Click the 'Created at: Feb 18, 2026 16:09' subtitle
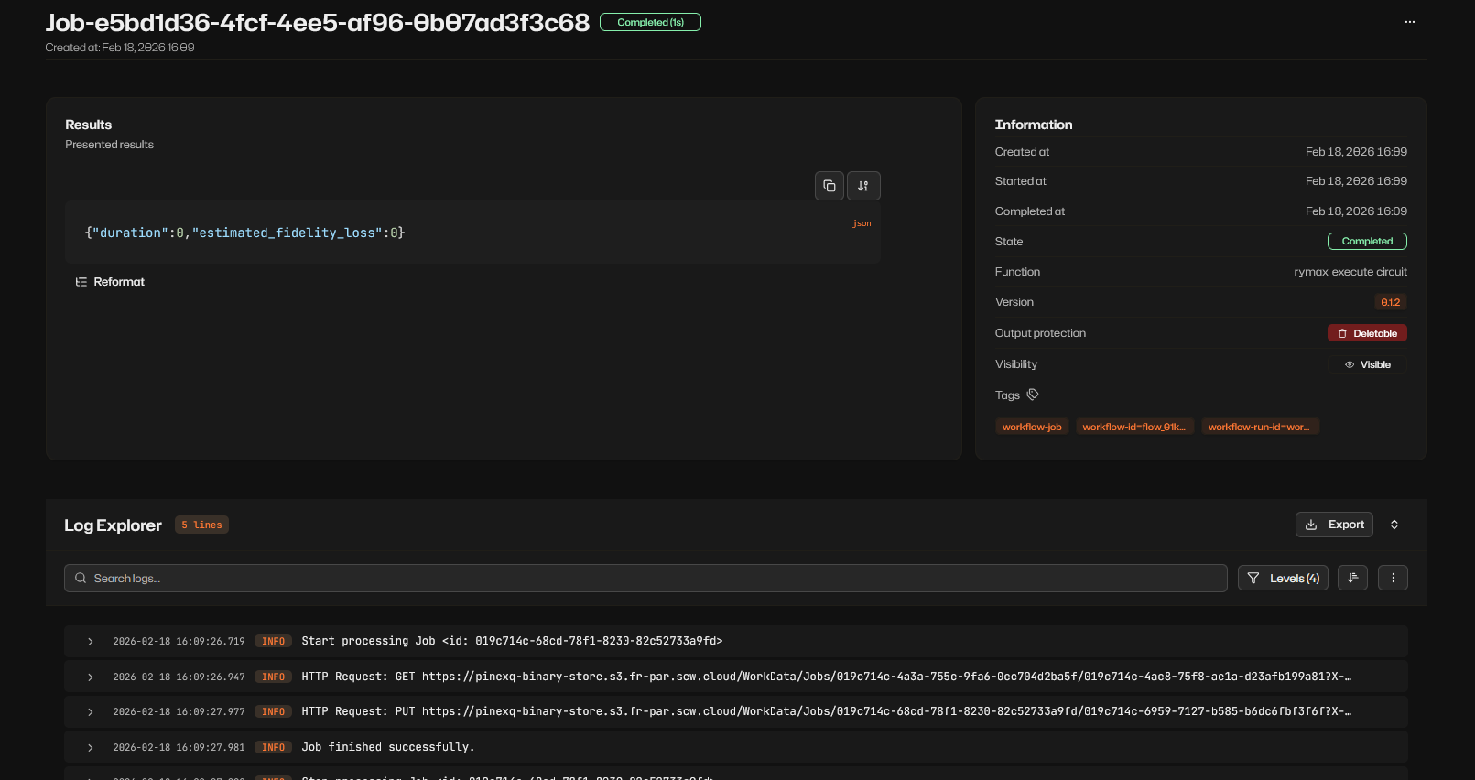 (120, 48)
